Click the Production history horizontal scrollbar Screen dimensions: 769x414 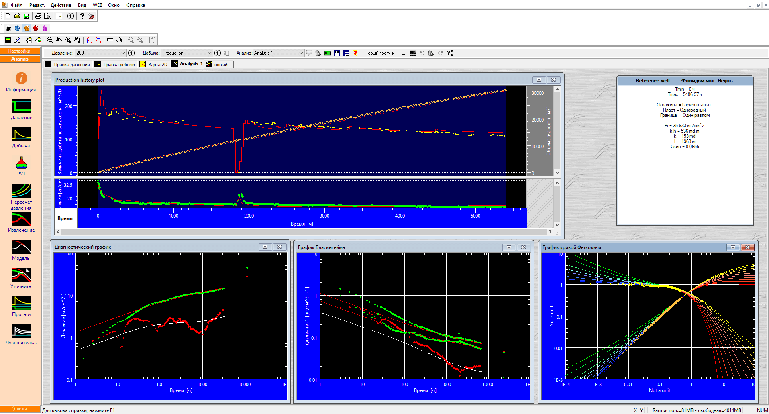(x=304, y=232)
